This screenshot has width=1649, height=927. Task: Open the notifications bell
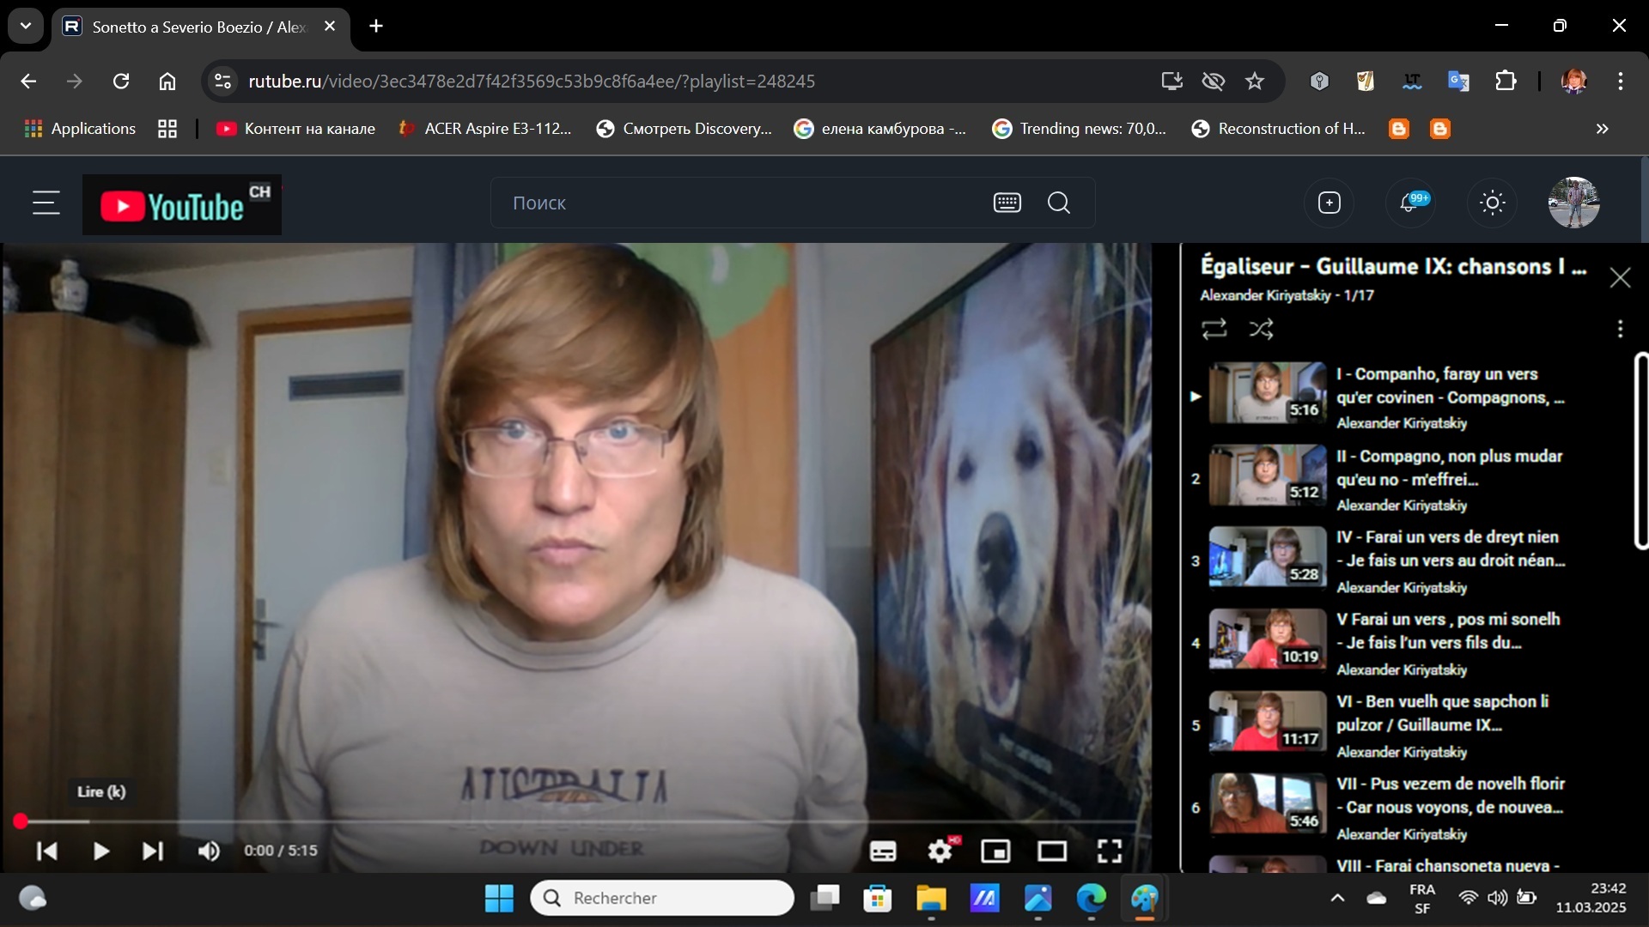point(1409,203)
